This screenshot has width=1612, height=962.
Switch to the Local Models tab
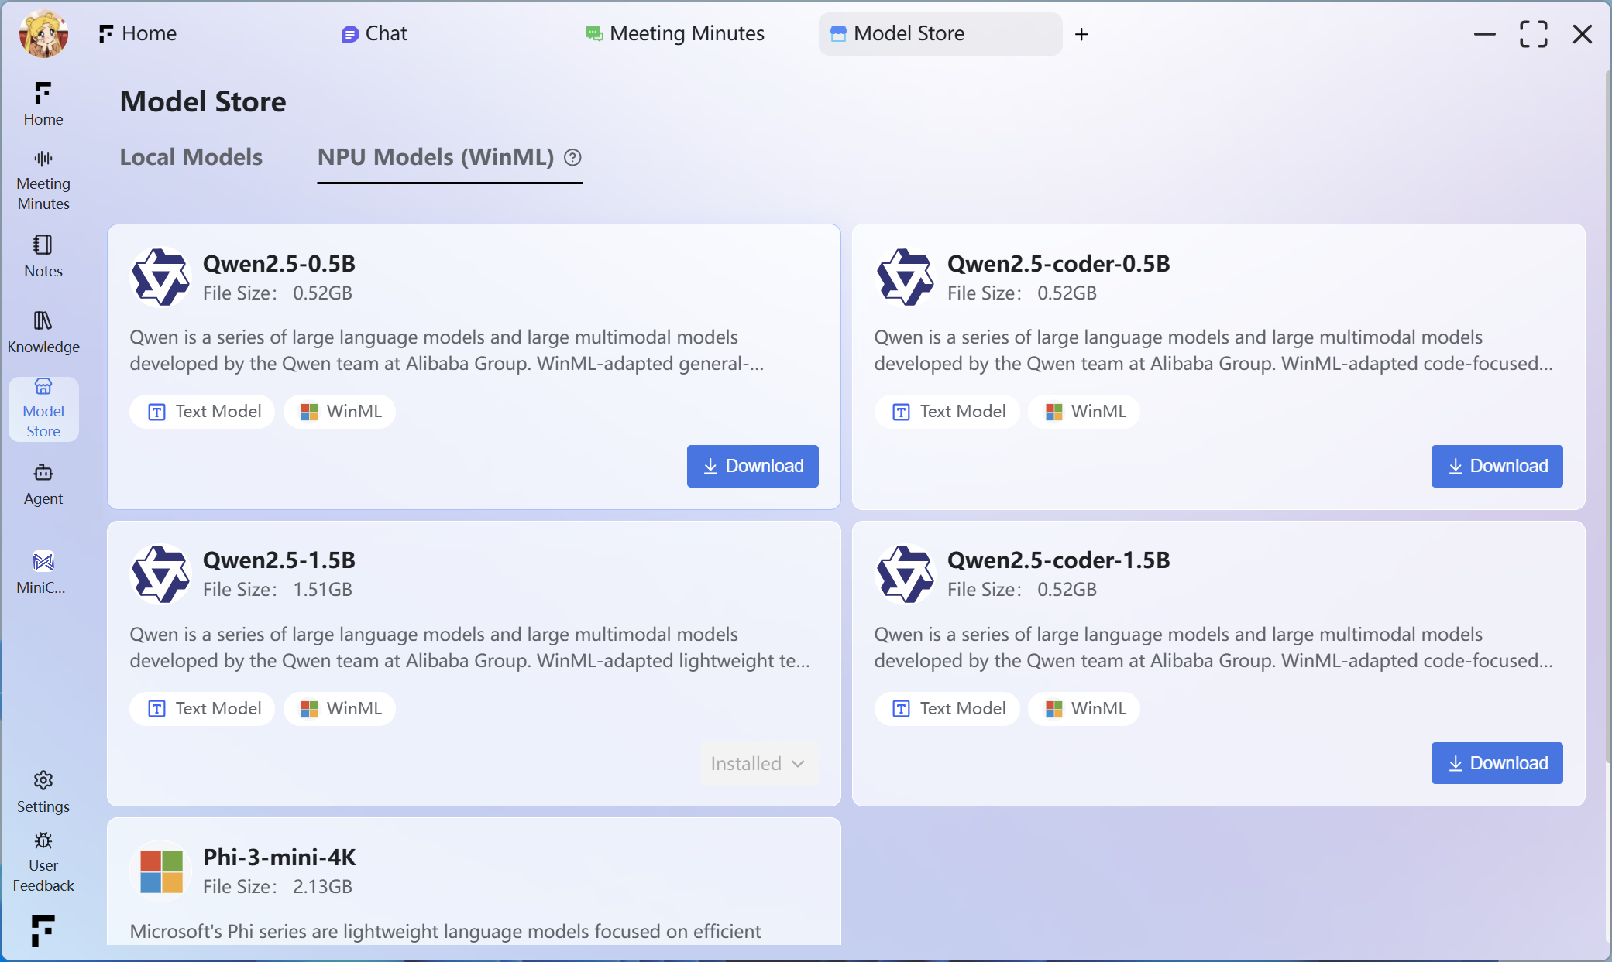(x=191, y=157)
